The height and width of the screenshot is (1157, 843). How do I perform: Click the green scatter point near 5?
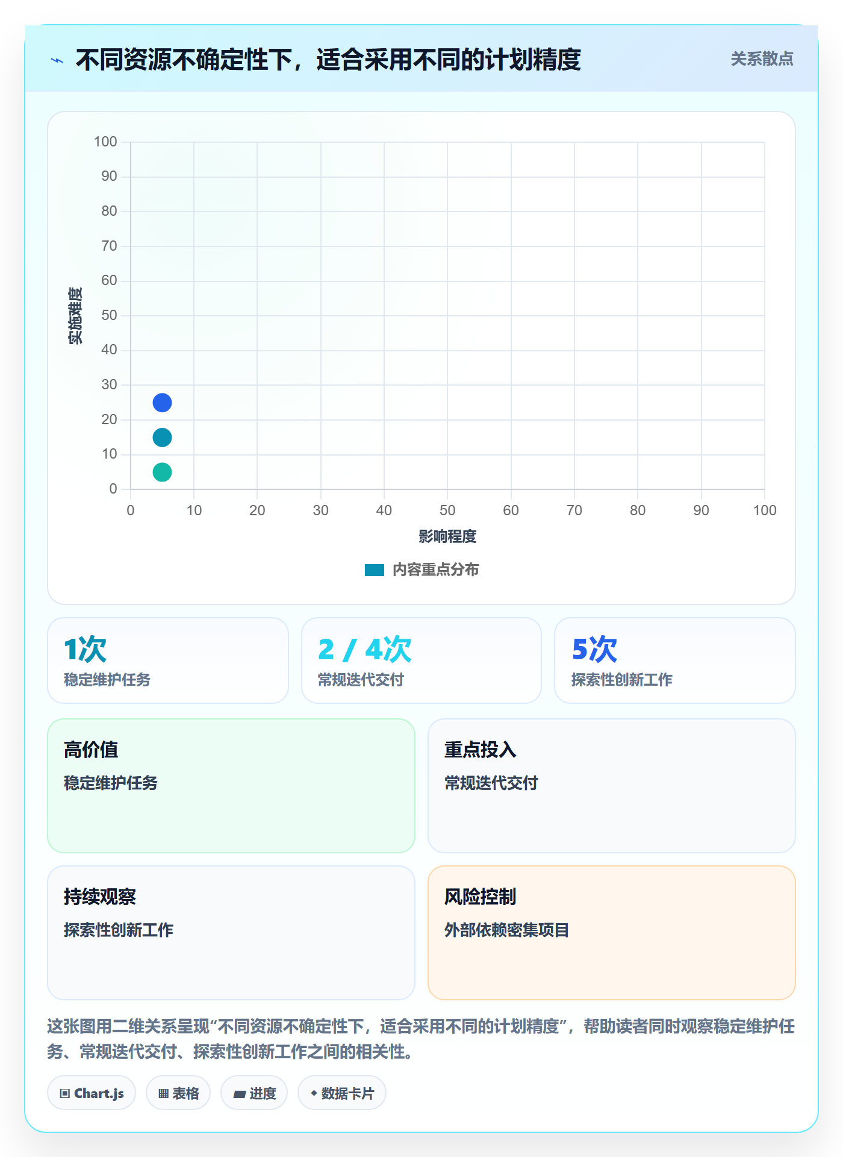click(162, 472)
